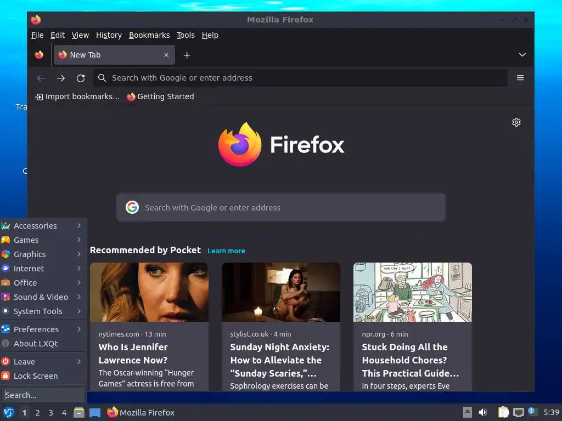Open removable media eject tray icon
562x421 pixels.
[x=468, y=412]
